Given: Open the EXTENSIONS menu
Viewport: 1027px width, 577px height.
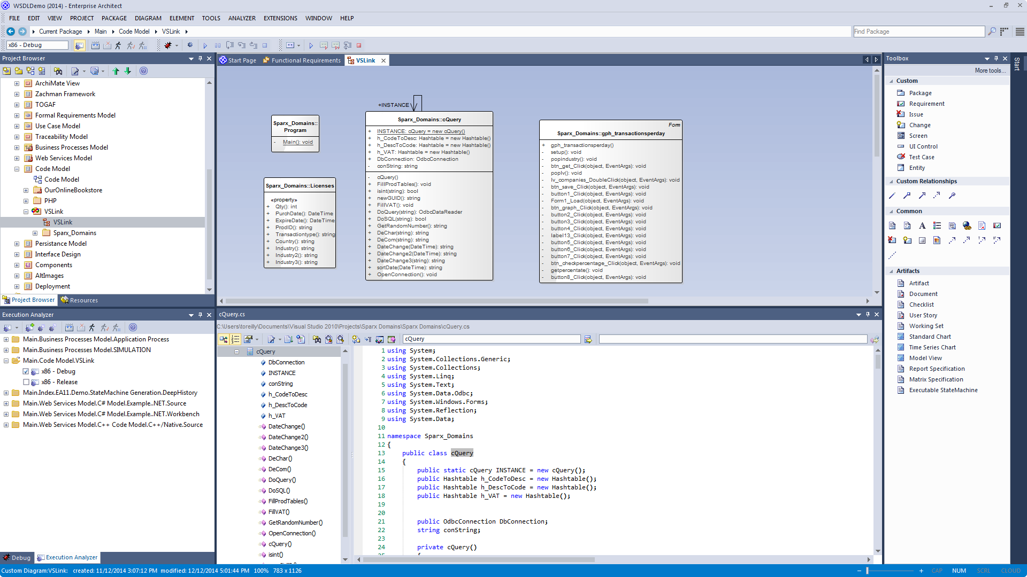Looking at the screenshot, I should pyautogui.click(x=280, y=18).
